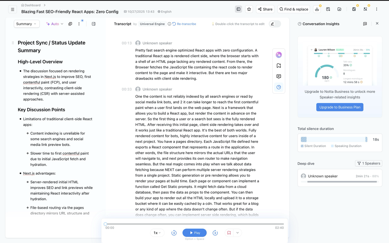Click Upgrade to Business Plan
389x243 pixels.
tap(339, 107)
